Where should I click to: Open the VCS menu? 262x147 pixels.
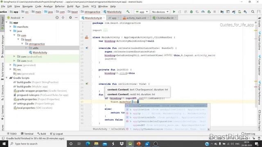click(x=93, y=7)
